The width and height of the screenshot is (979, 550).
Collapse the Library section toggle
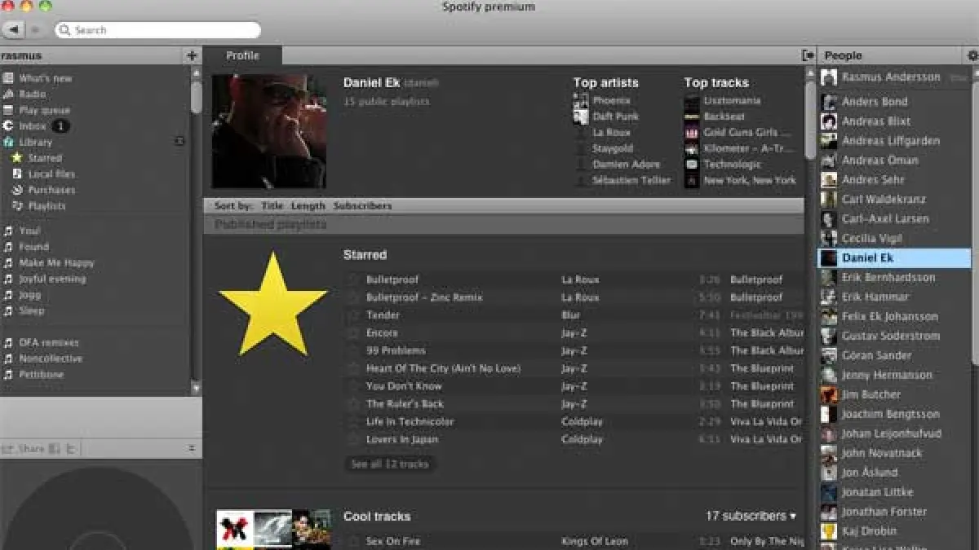tap(179, 142)
